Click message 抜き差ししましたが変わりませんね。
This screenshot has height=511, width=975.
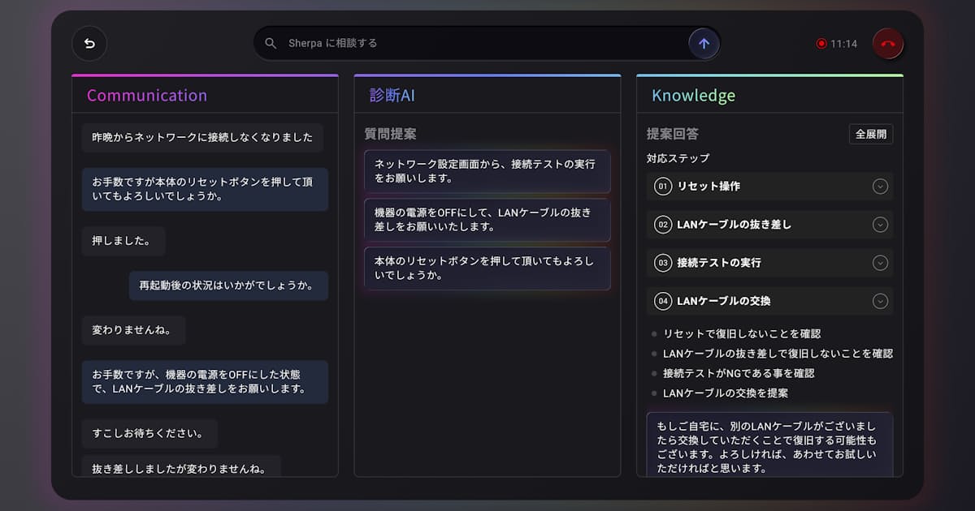point(181,466)
